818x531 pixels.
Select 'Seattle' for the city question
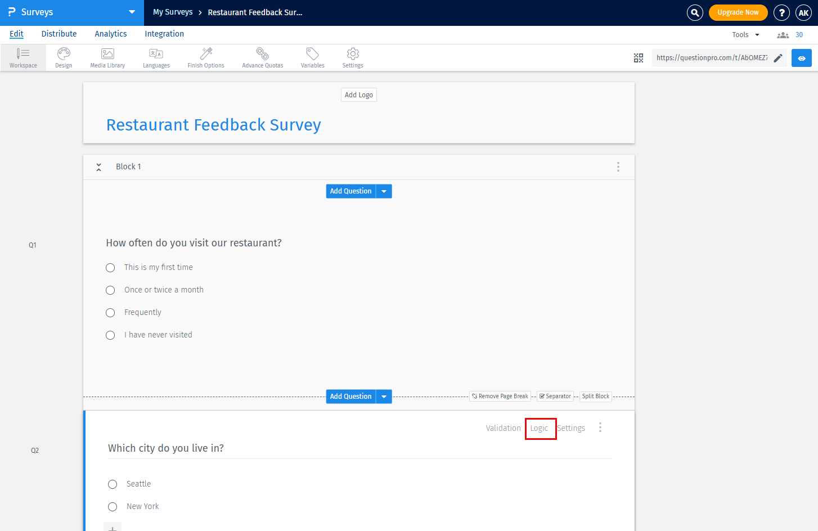pos(113,484)
